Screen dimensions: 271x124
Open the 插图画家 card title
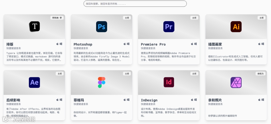point(215,44)
